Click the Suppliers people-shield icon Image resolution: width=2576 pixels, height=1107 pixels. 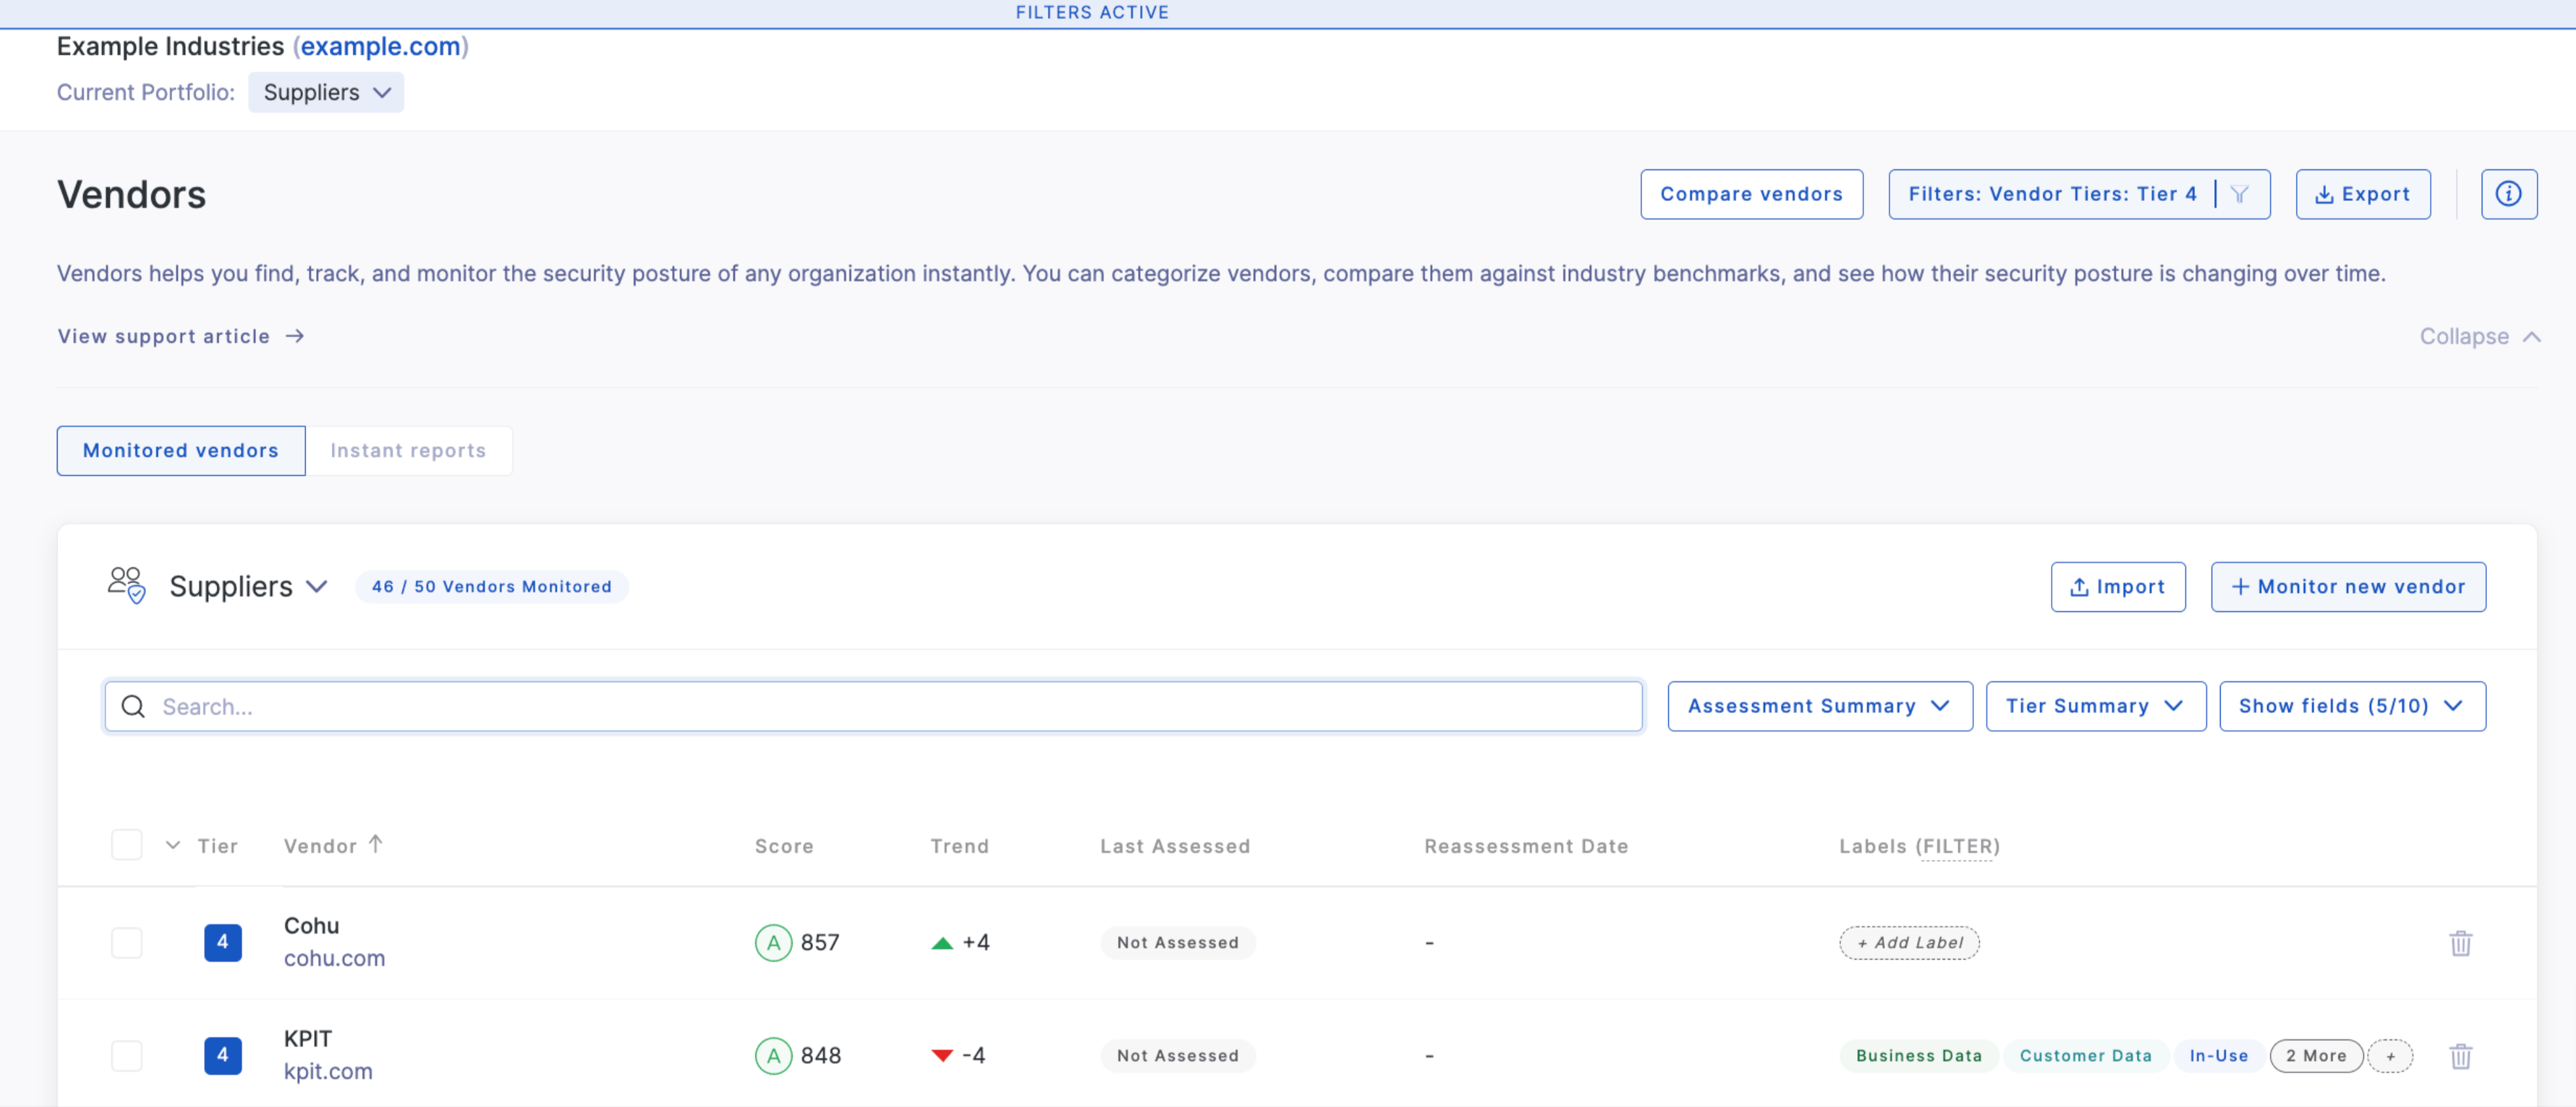tap(127, 586)
